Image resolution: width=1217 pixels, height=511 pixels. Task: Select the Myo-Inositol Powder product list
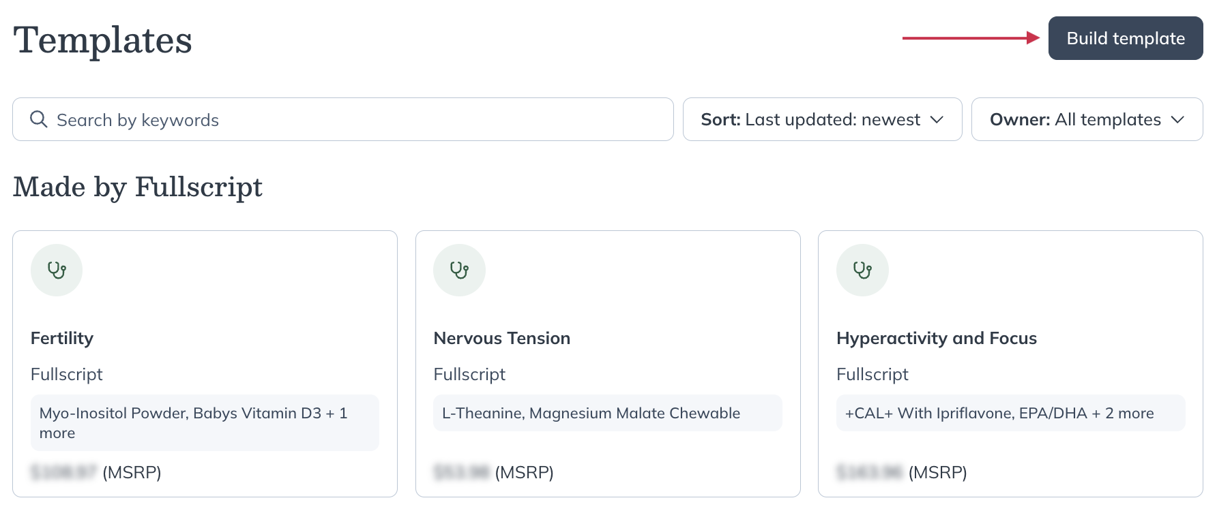point(204,423)
